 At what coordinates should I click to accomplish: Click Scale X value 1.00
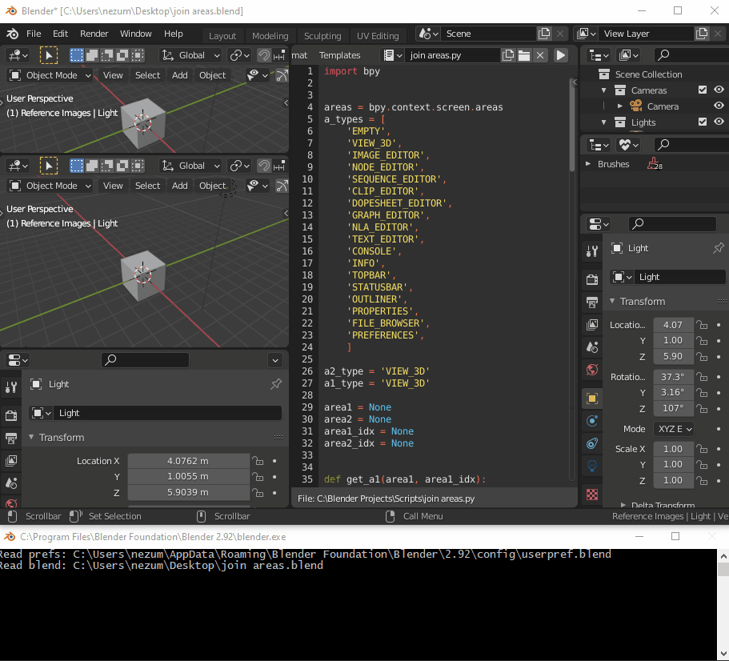(673, 449)
